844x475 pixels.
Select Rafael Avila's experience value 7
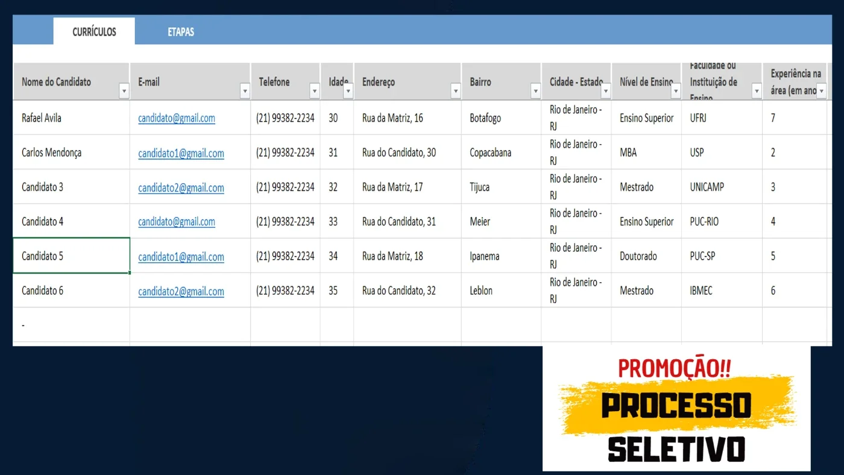coord(795,118)
